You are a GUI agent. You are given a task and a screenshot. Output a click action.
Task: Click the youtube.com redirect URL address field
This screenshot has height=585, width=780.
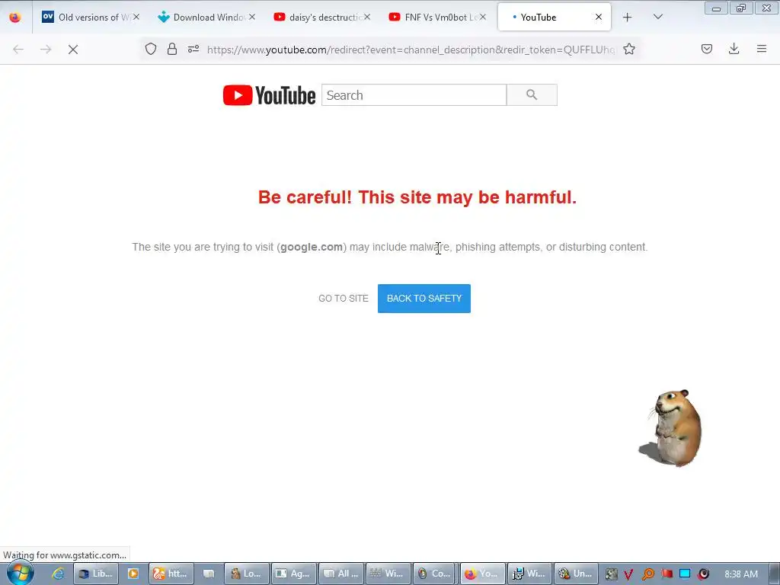tap(411, 50)
